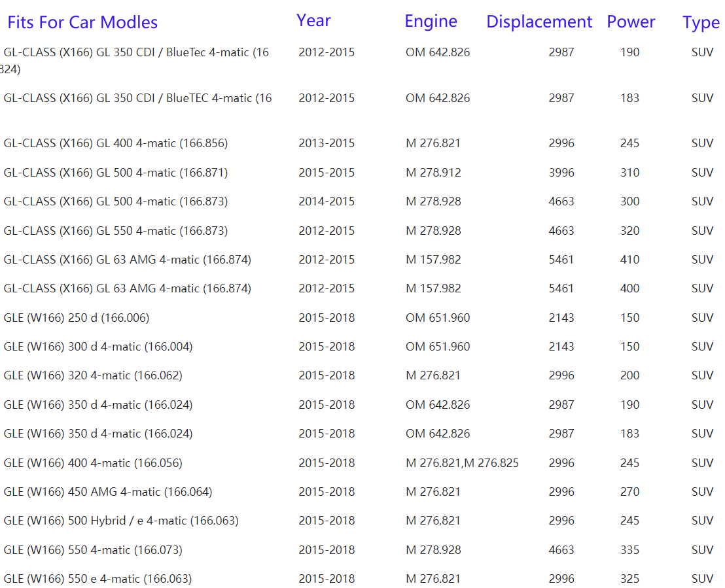The height and width of the screenshot is (588, 725).
Task: Select the M 278.912 engine code
Action: tap(433, 173)
